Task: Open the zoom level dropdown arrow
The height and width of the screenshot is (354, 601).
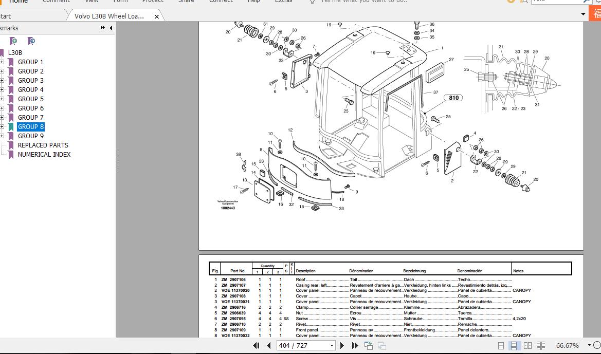Action: [x=589, y=346]
